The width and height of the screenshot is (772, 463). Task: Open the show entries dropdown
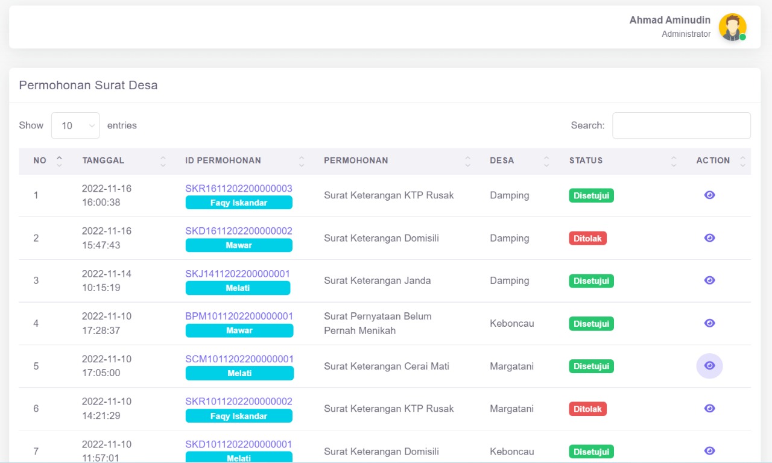75,125
